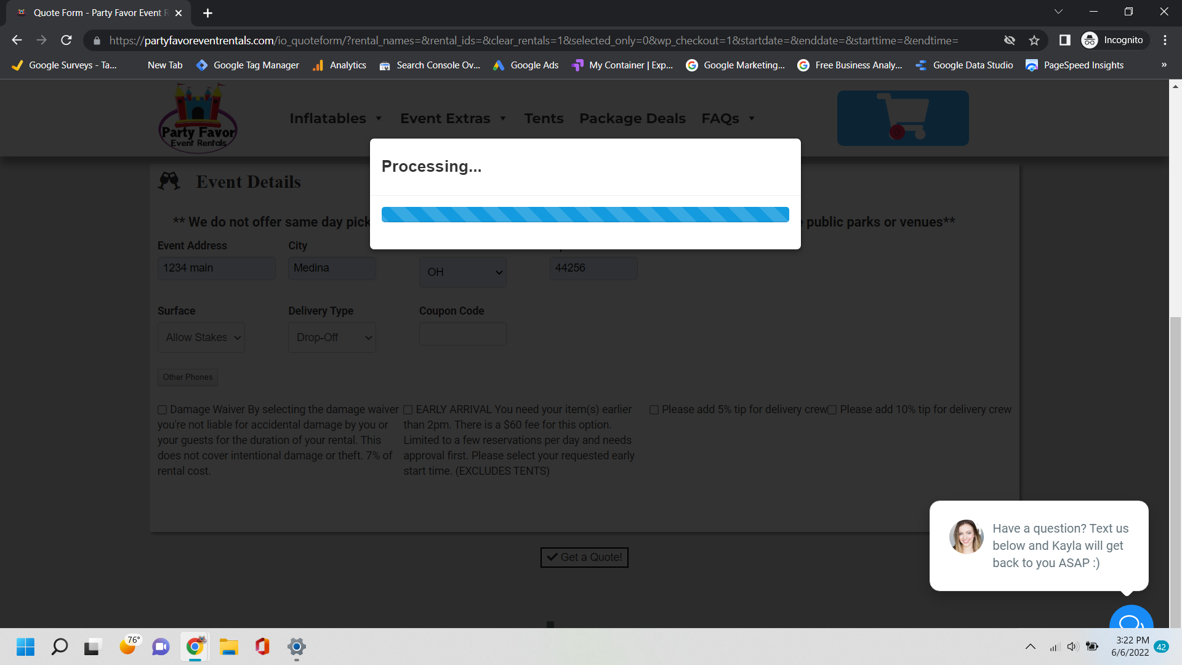
Task: Check the EARLY ARRIVAL option
Action: [408, 410]
